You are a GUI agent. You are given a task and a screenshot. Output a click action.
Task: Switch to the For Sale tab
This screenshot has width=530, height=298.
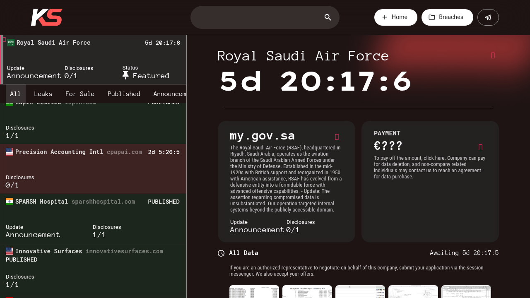[x=80, y=94]
